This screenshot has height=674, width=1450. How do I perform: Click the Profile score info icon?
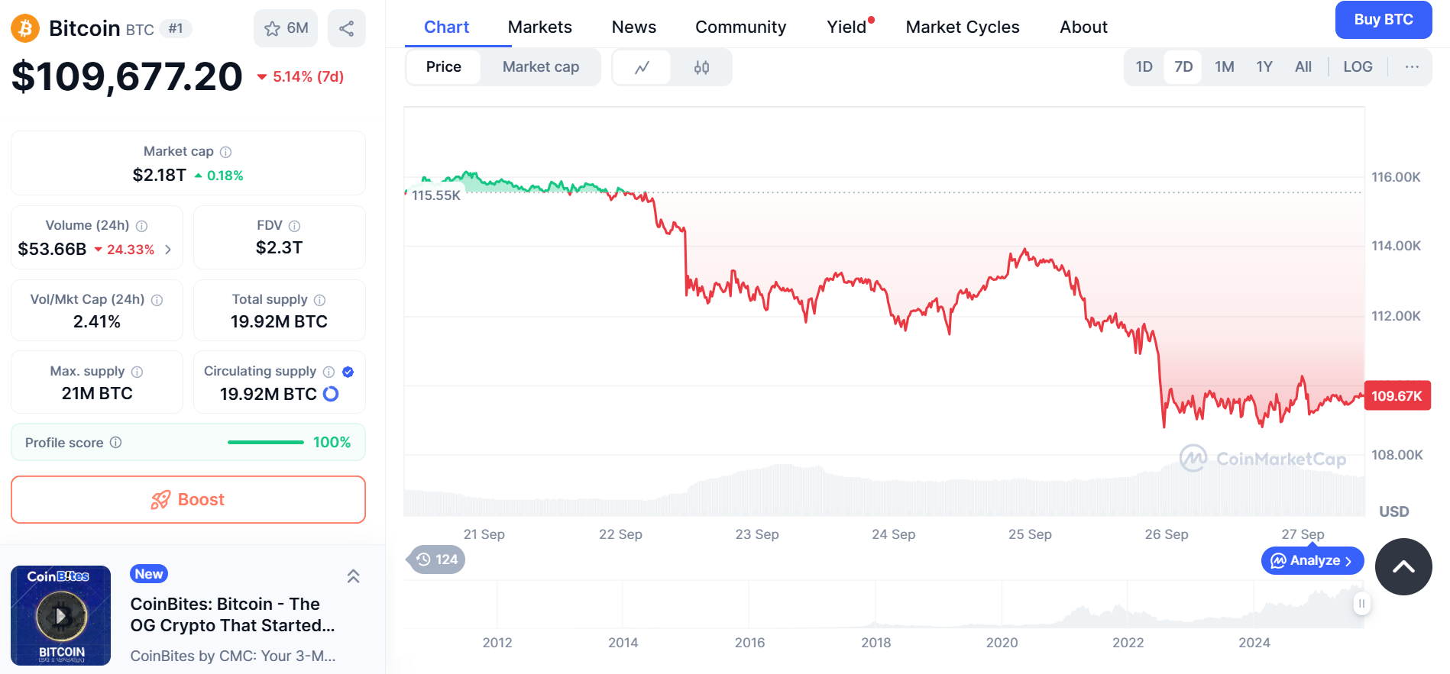(x=115, y=443)
